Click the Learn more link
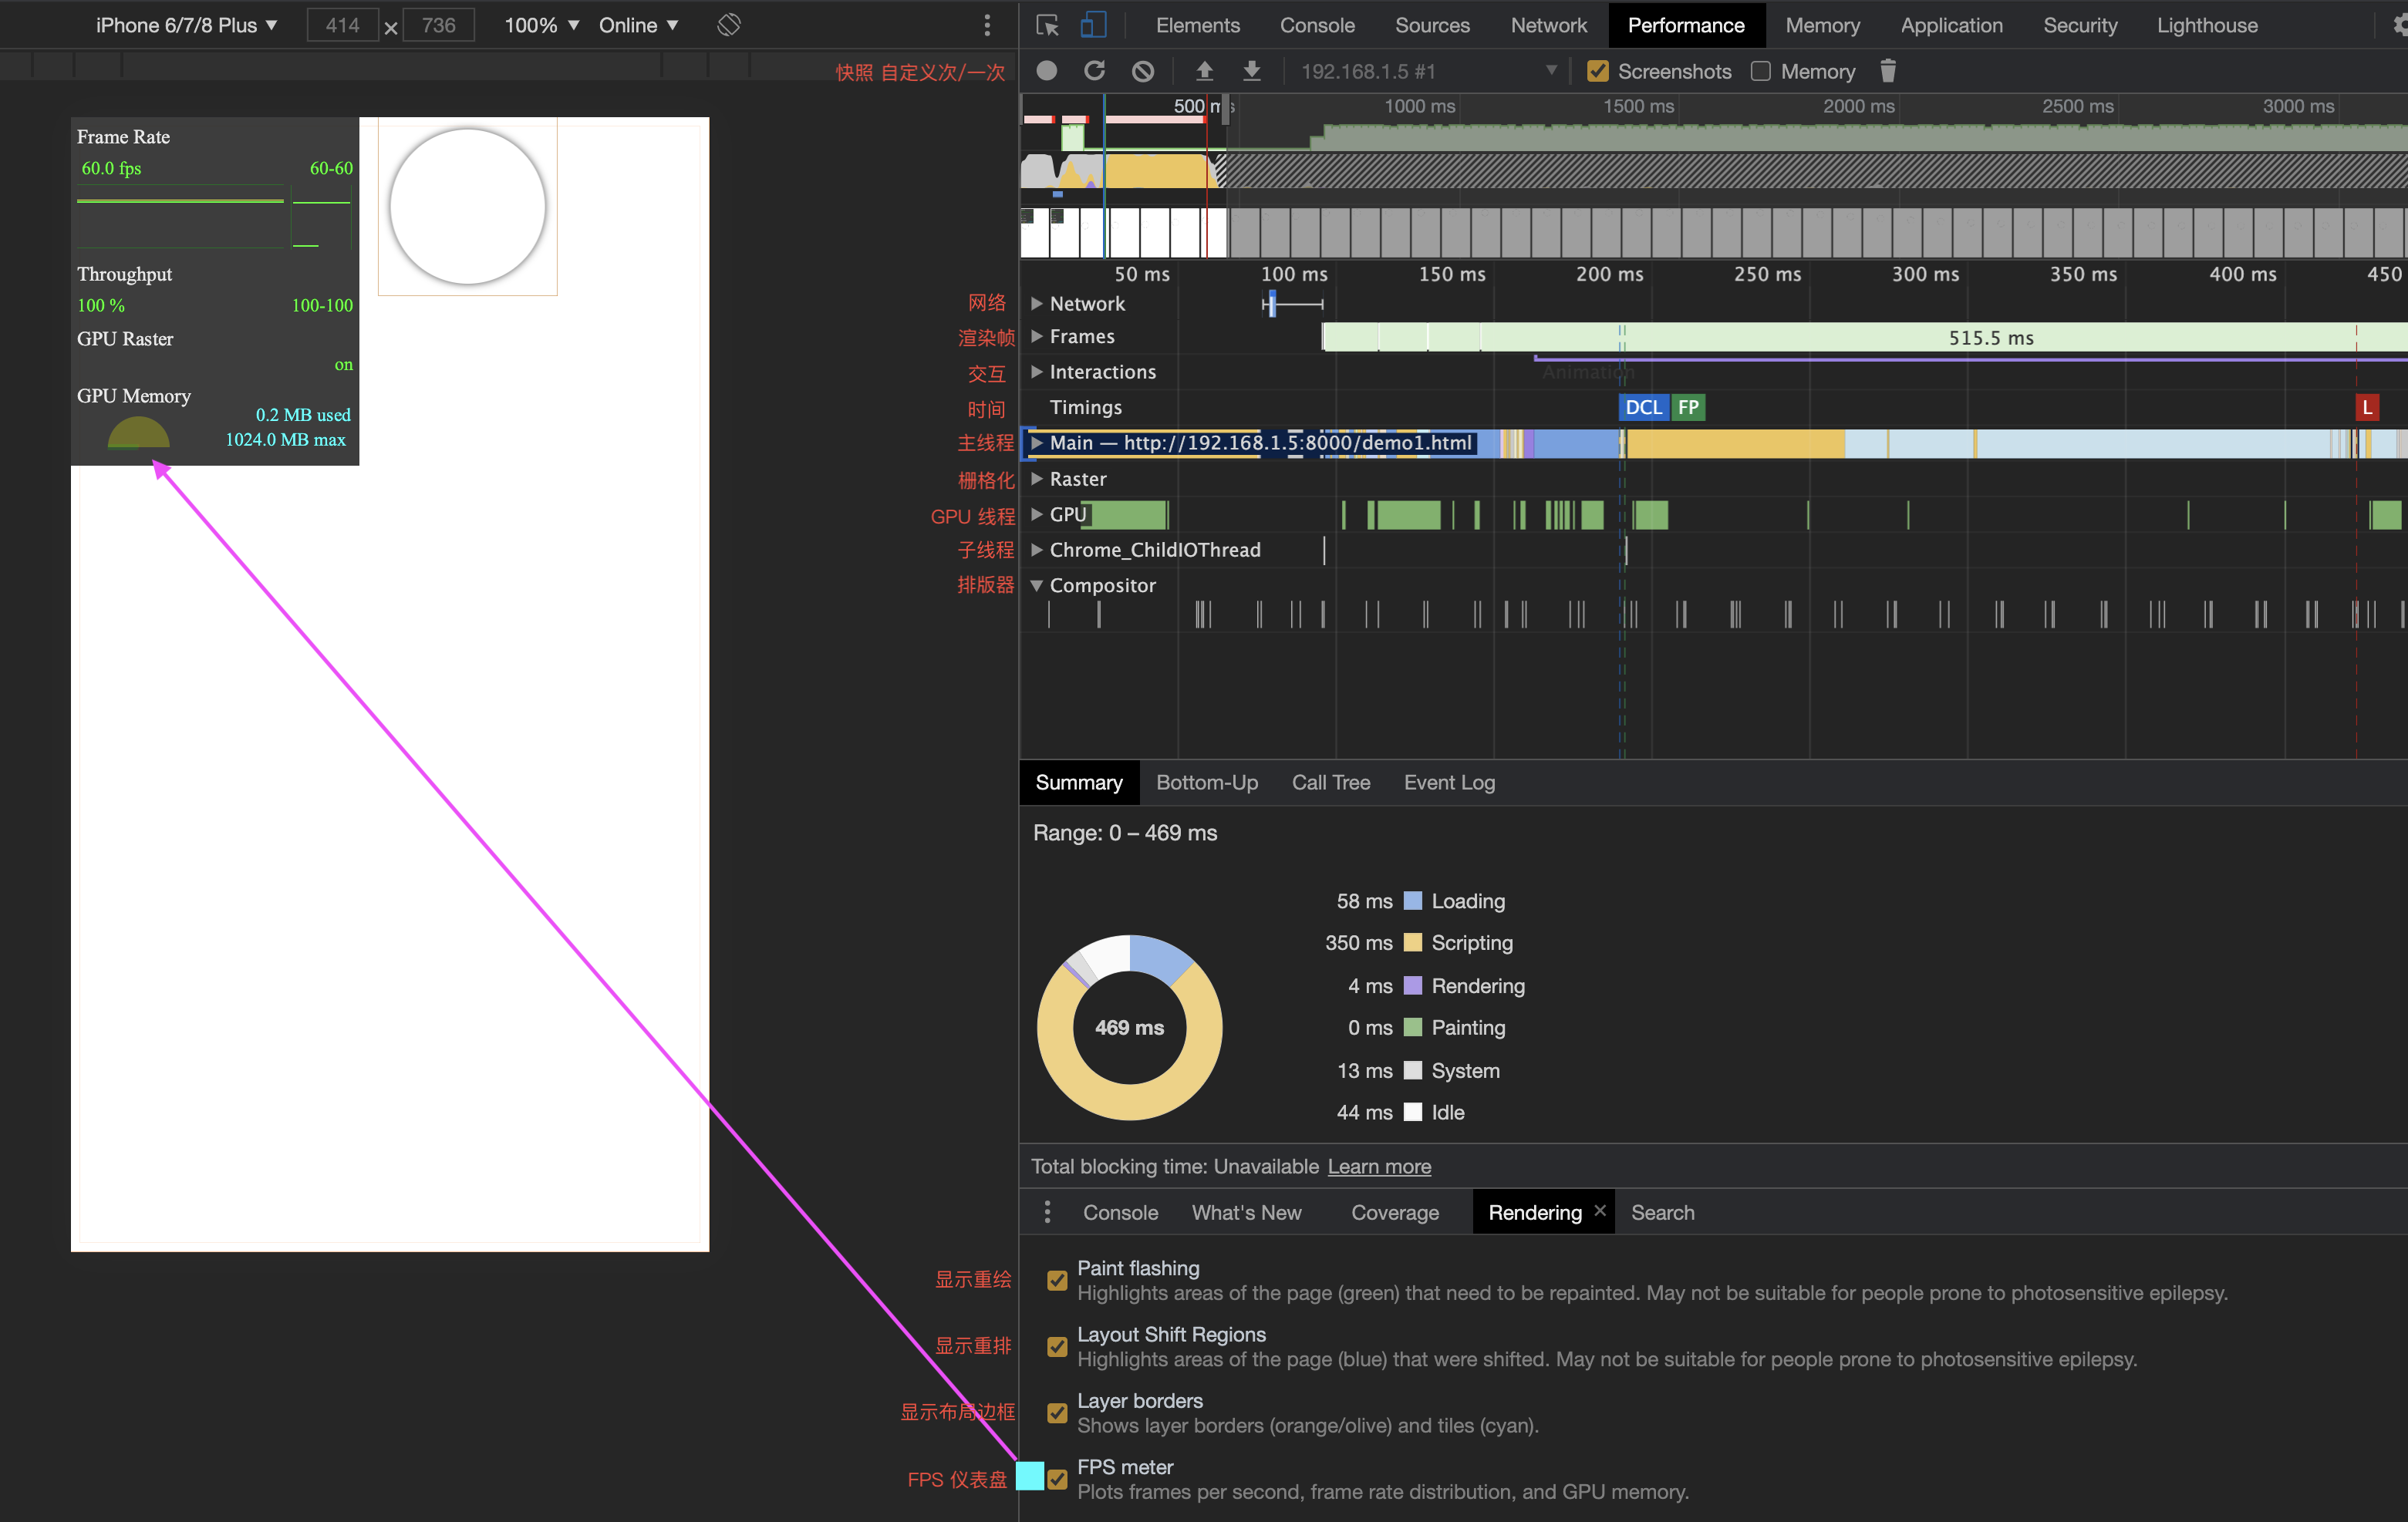2408x1522 pixels. point(1379,1167)
